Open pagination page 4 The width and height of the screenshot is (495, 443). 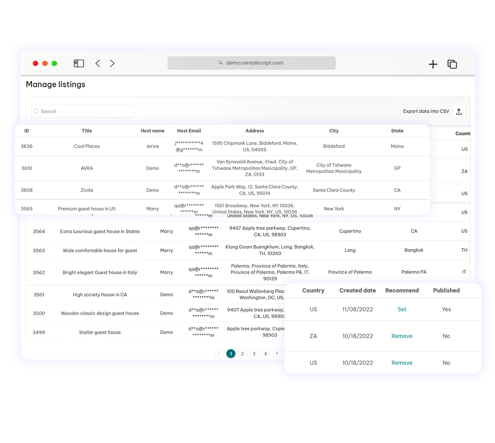click(265, 353)
